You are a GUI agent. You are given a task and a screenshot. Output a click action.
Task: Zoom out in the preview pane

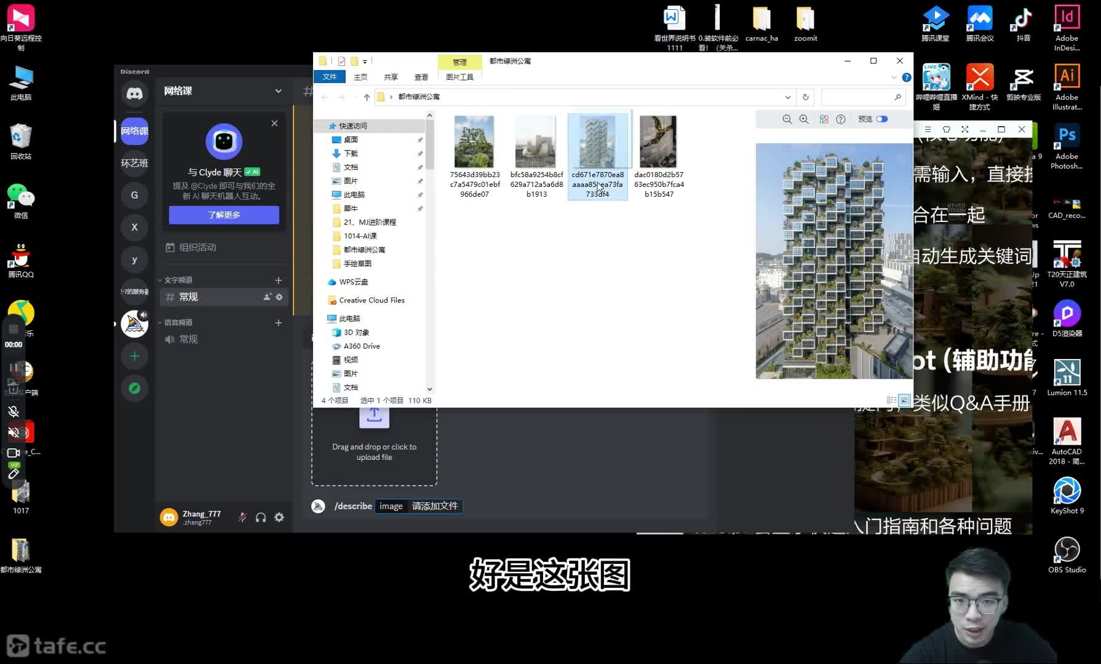click(x=787, y=119)
